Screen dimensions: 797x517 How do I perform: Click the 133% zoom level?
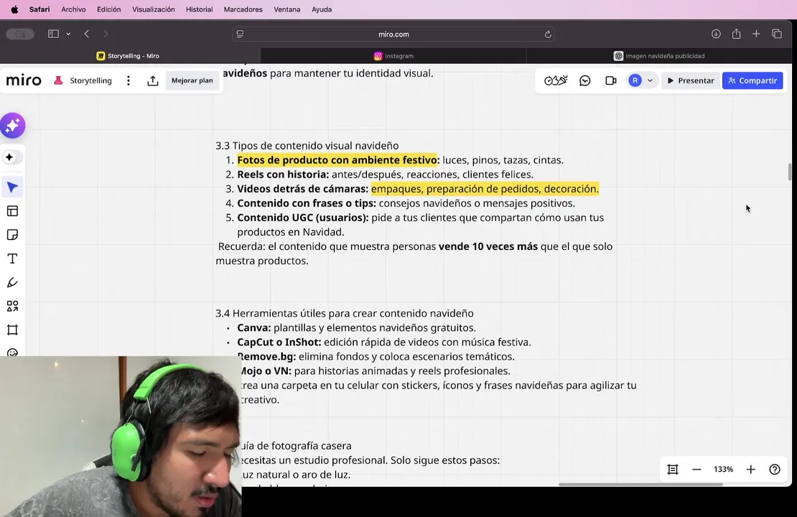point(723,469)
